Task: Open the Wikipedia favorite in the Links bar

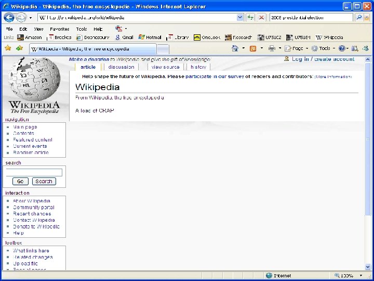Action: pyautogui.click(x=329, y=37)
